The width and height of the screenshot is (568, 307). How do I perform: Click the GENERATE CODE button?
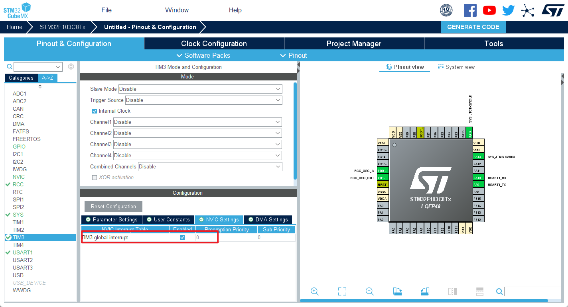tap(473, 27)
